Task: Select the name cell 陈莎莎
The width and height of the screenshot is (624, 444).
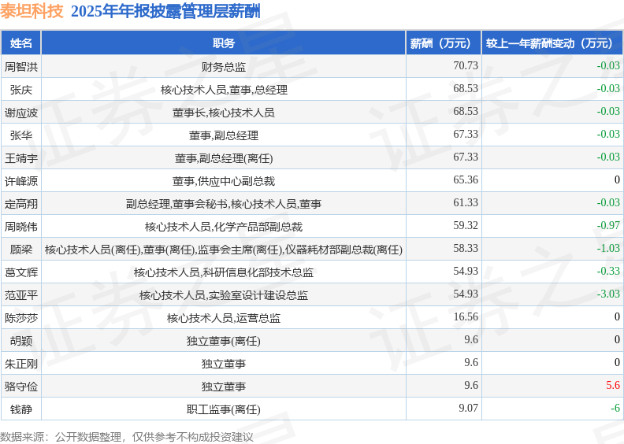Action: click(x=20, y=317)
